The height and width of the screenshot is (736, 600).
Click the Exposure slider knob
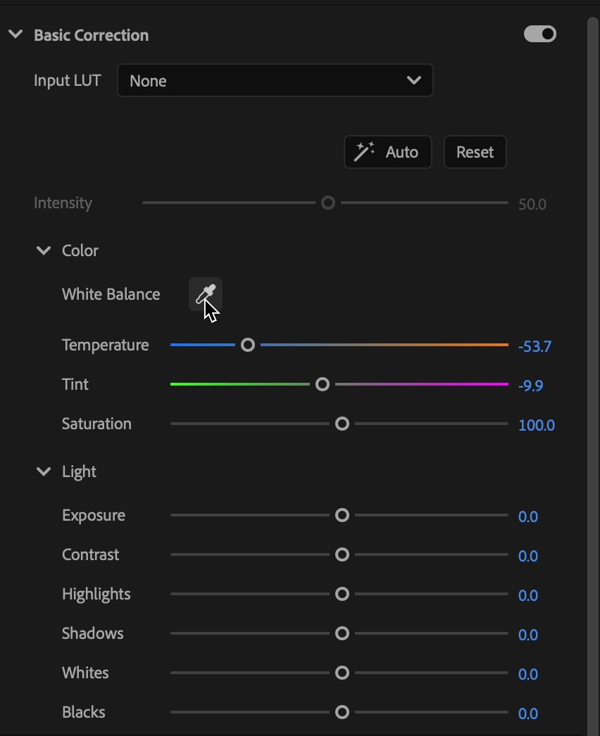[342, 515]
